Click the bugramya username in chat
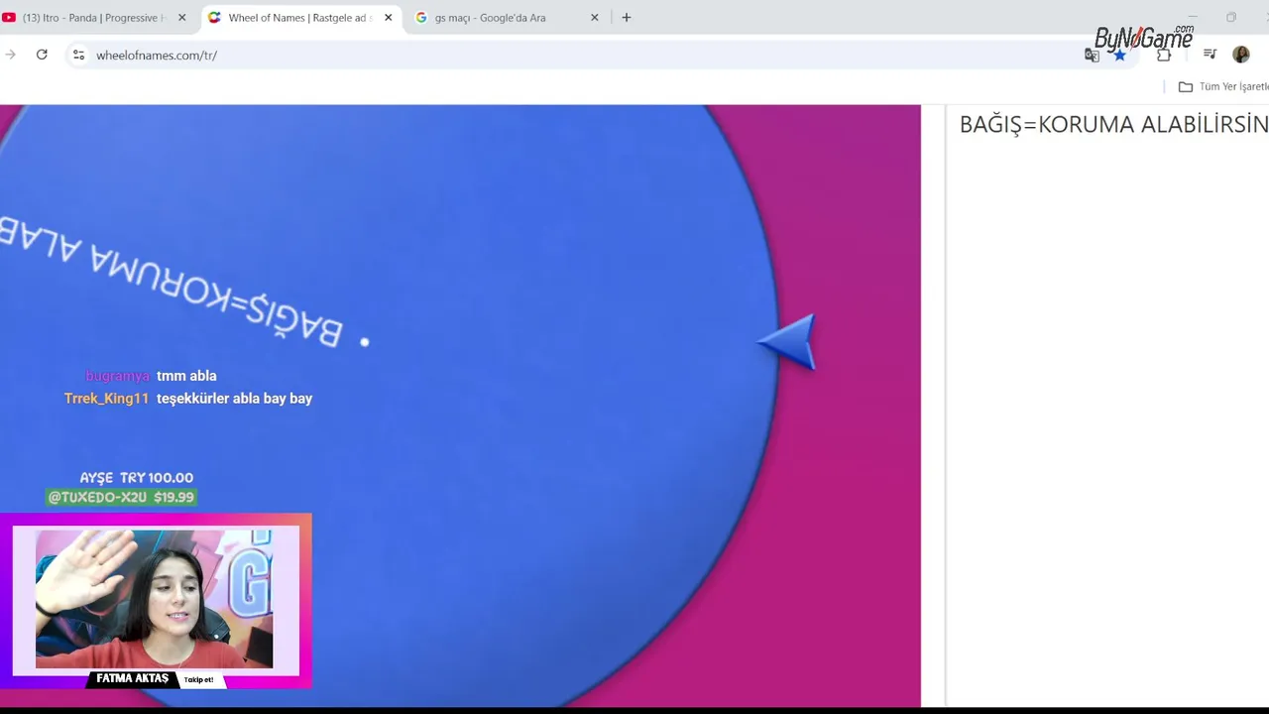Screen dimensions: 1269x714 pos(117,376)
